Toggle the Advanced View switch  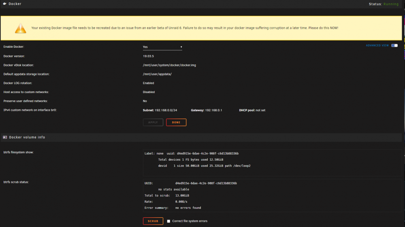pyautogui.click(x=394, y=45)
